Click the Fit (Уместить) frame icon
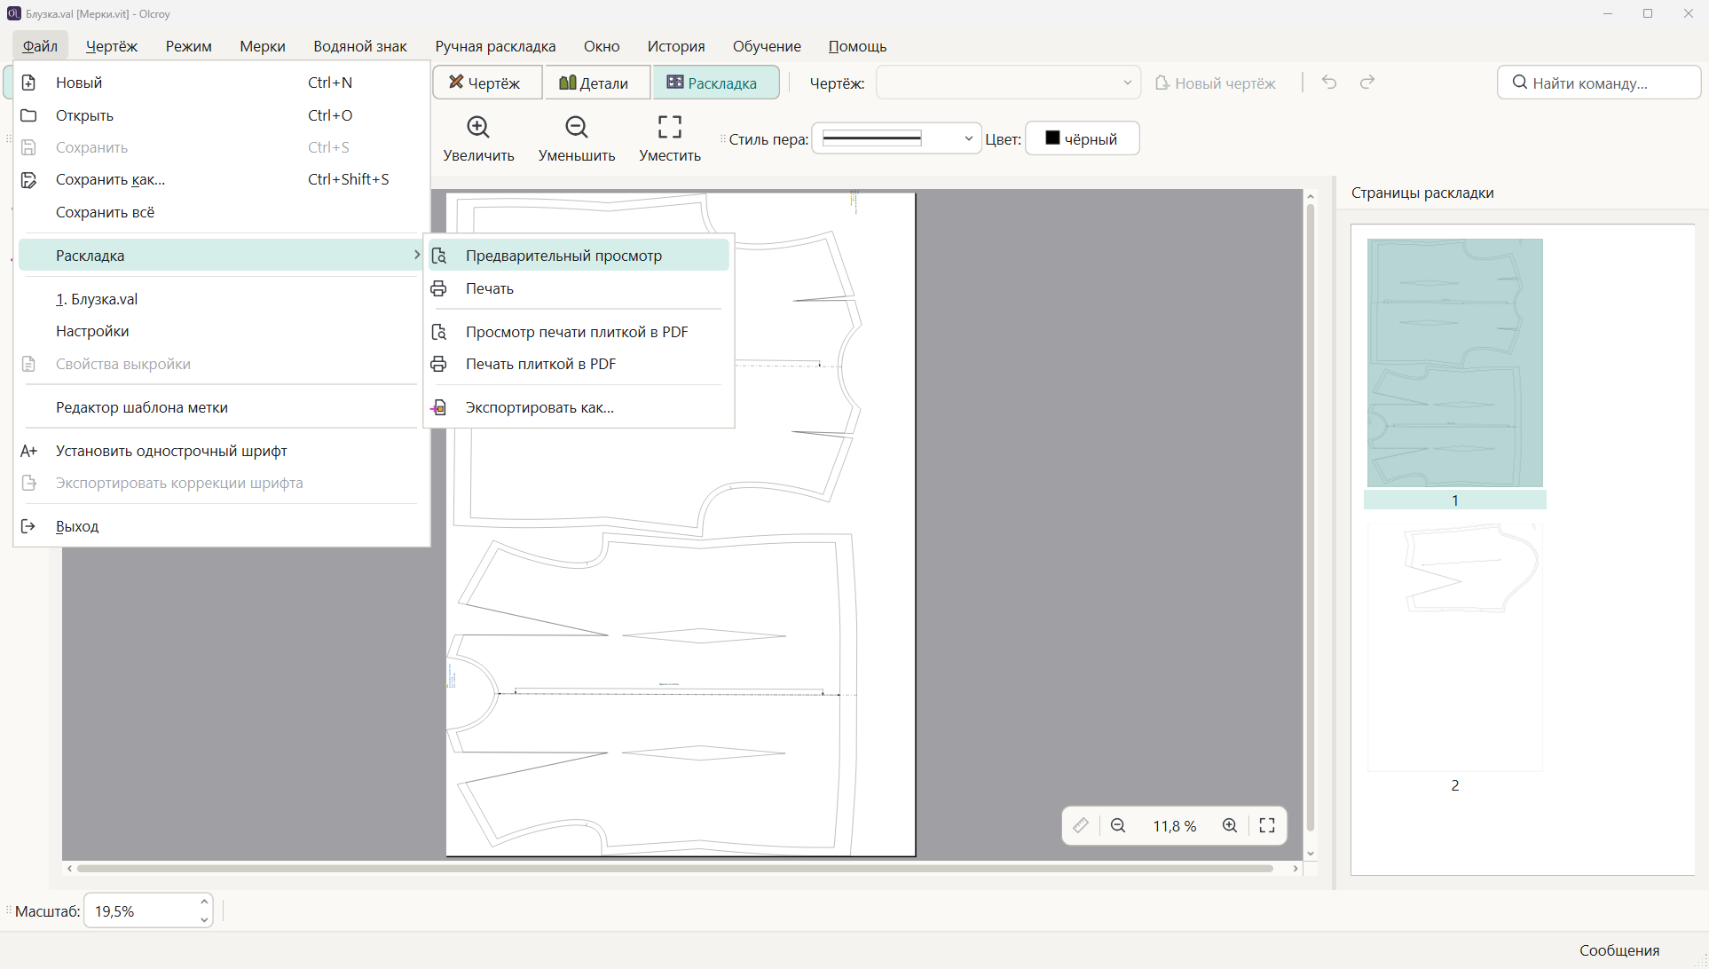Viewport: 1709px width, 969px height. click(x=670, y=127)
